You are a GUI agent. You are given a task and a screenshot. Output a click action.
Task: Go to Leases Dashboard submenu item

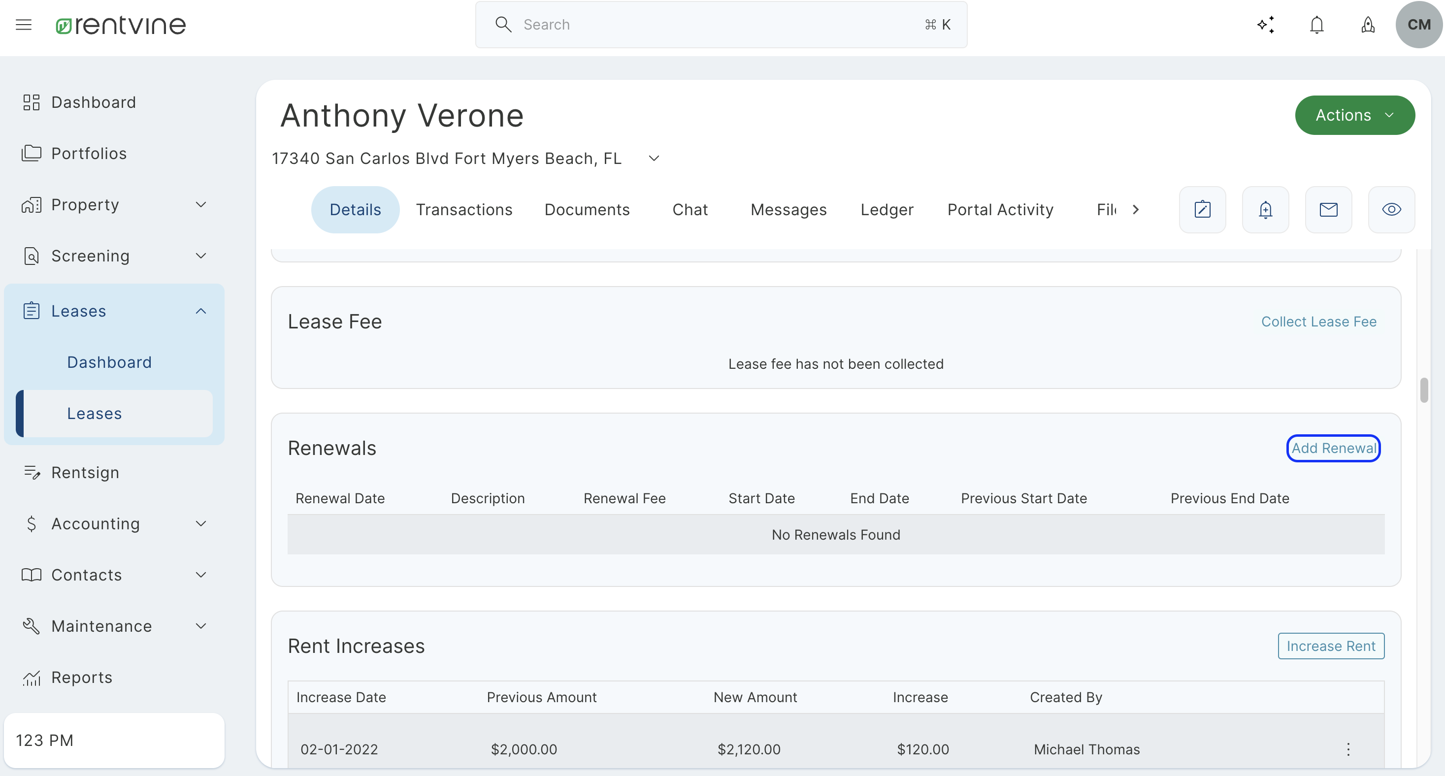click(x=109, y=362)
